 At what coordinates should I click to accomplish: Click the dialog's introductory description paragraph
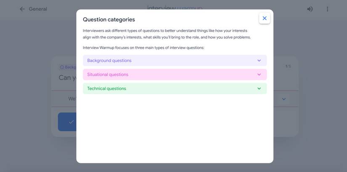coord(167,34)
